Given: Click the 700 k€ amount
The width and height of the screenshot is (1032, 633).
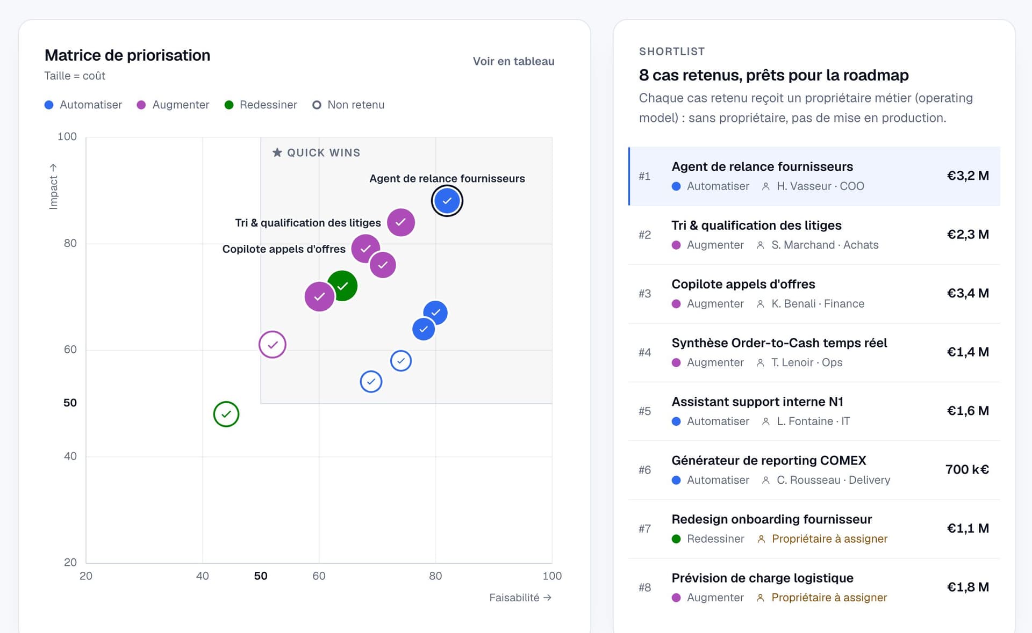Looking at the screenshot, I should coord(967,469).
